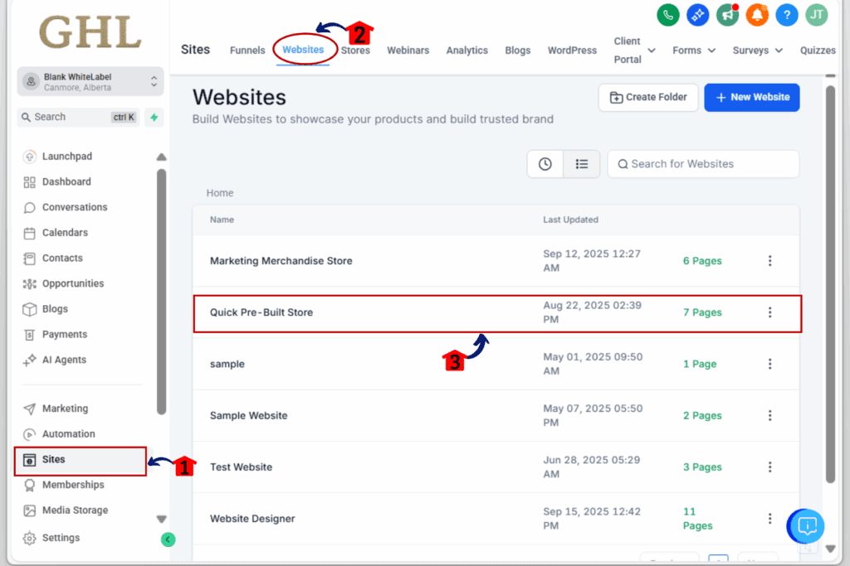This screenshot has height=566, width=850.
Task: Expand the Client Portal dropdown
Action: pos(634,51)
